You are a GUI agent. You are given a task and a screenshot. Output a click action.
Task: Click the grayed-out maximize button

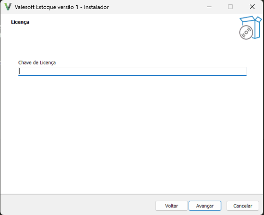tap(230, 7)
